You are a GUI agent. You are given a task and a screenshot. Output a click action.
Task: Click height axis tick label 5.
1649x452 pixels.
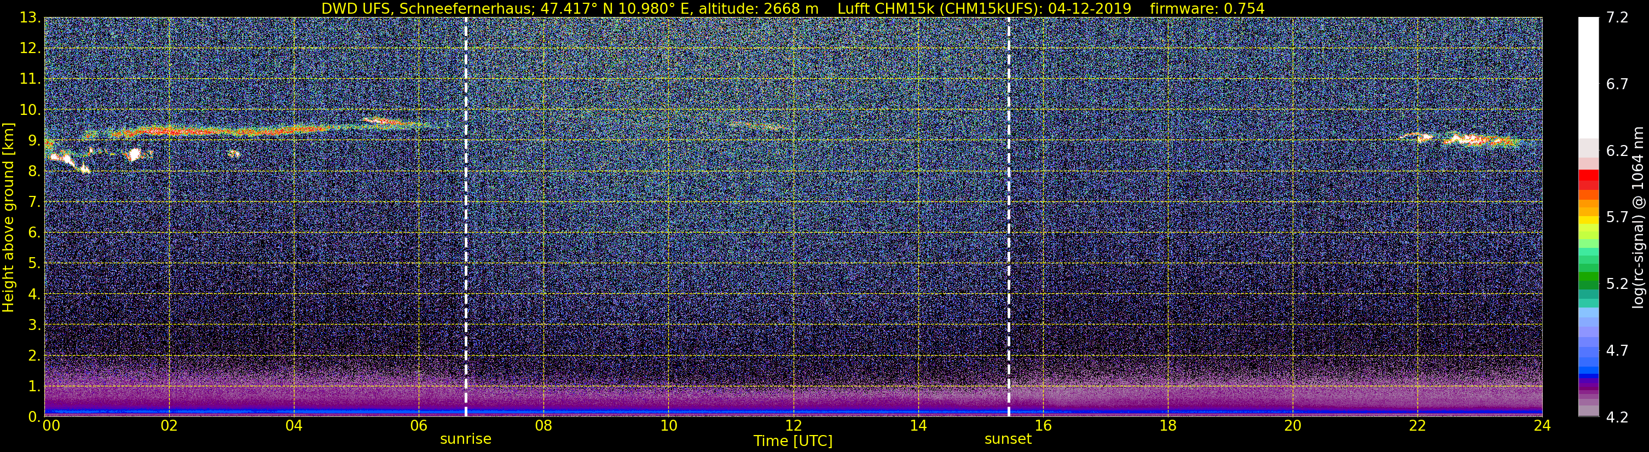click(x=34, y=264)
